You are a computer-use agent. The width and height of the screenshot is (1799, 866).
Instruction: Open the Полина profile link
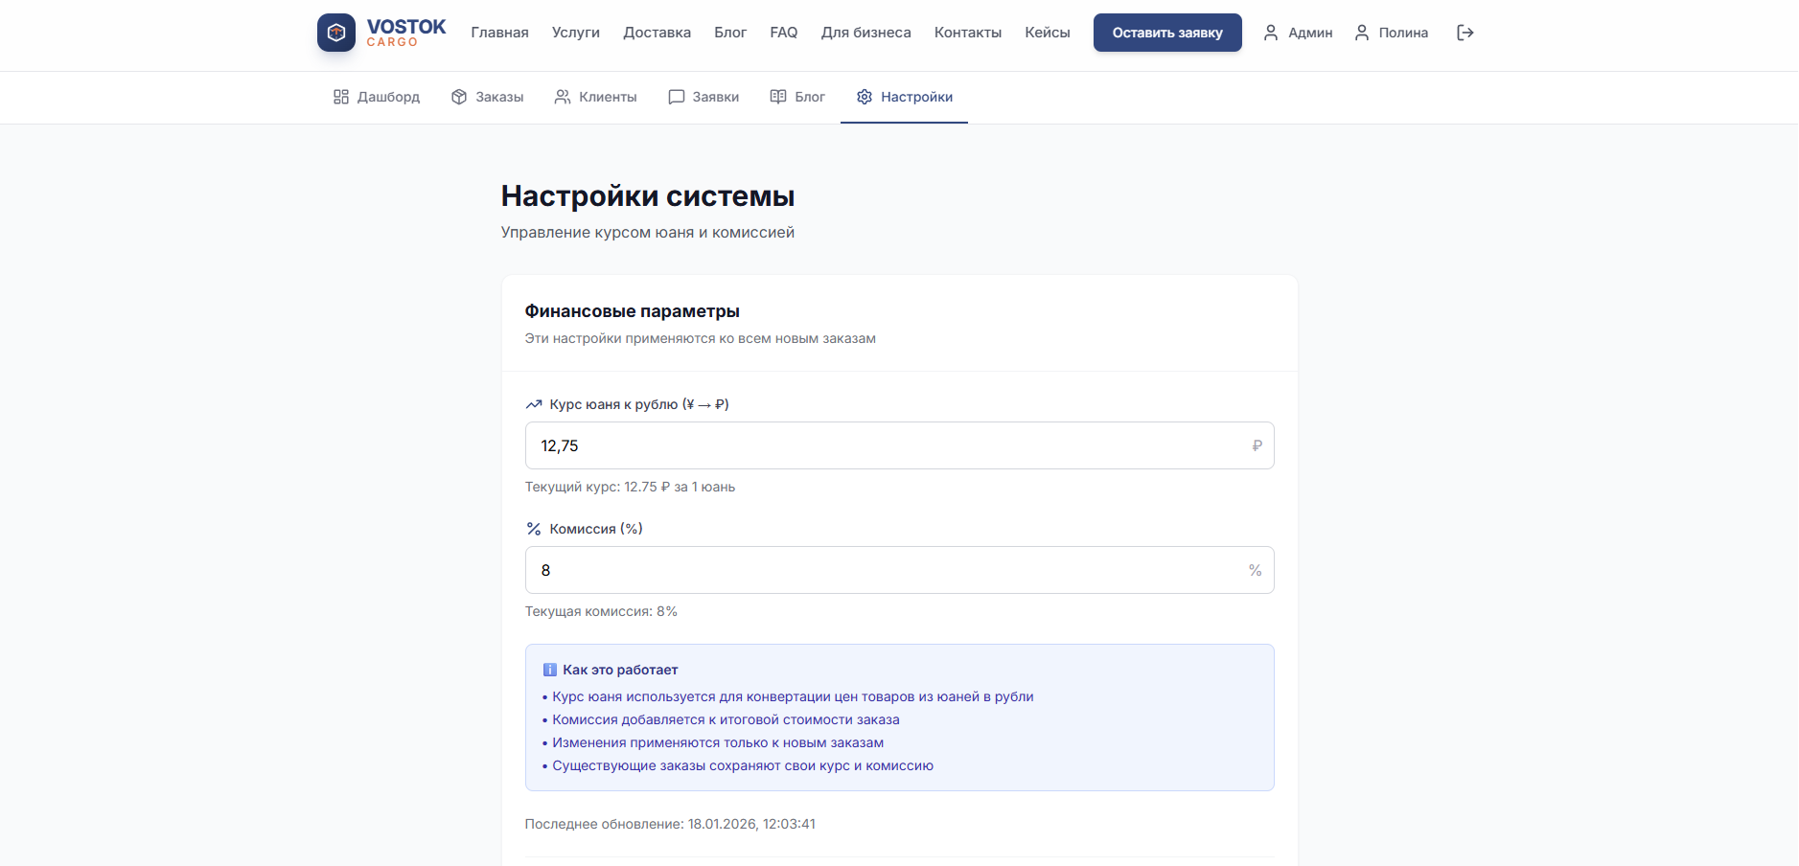[x=1403, y=33]
